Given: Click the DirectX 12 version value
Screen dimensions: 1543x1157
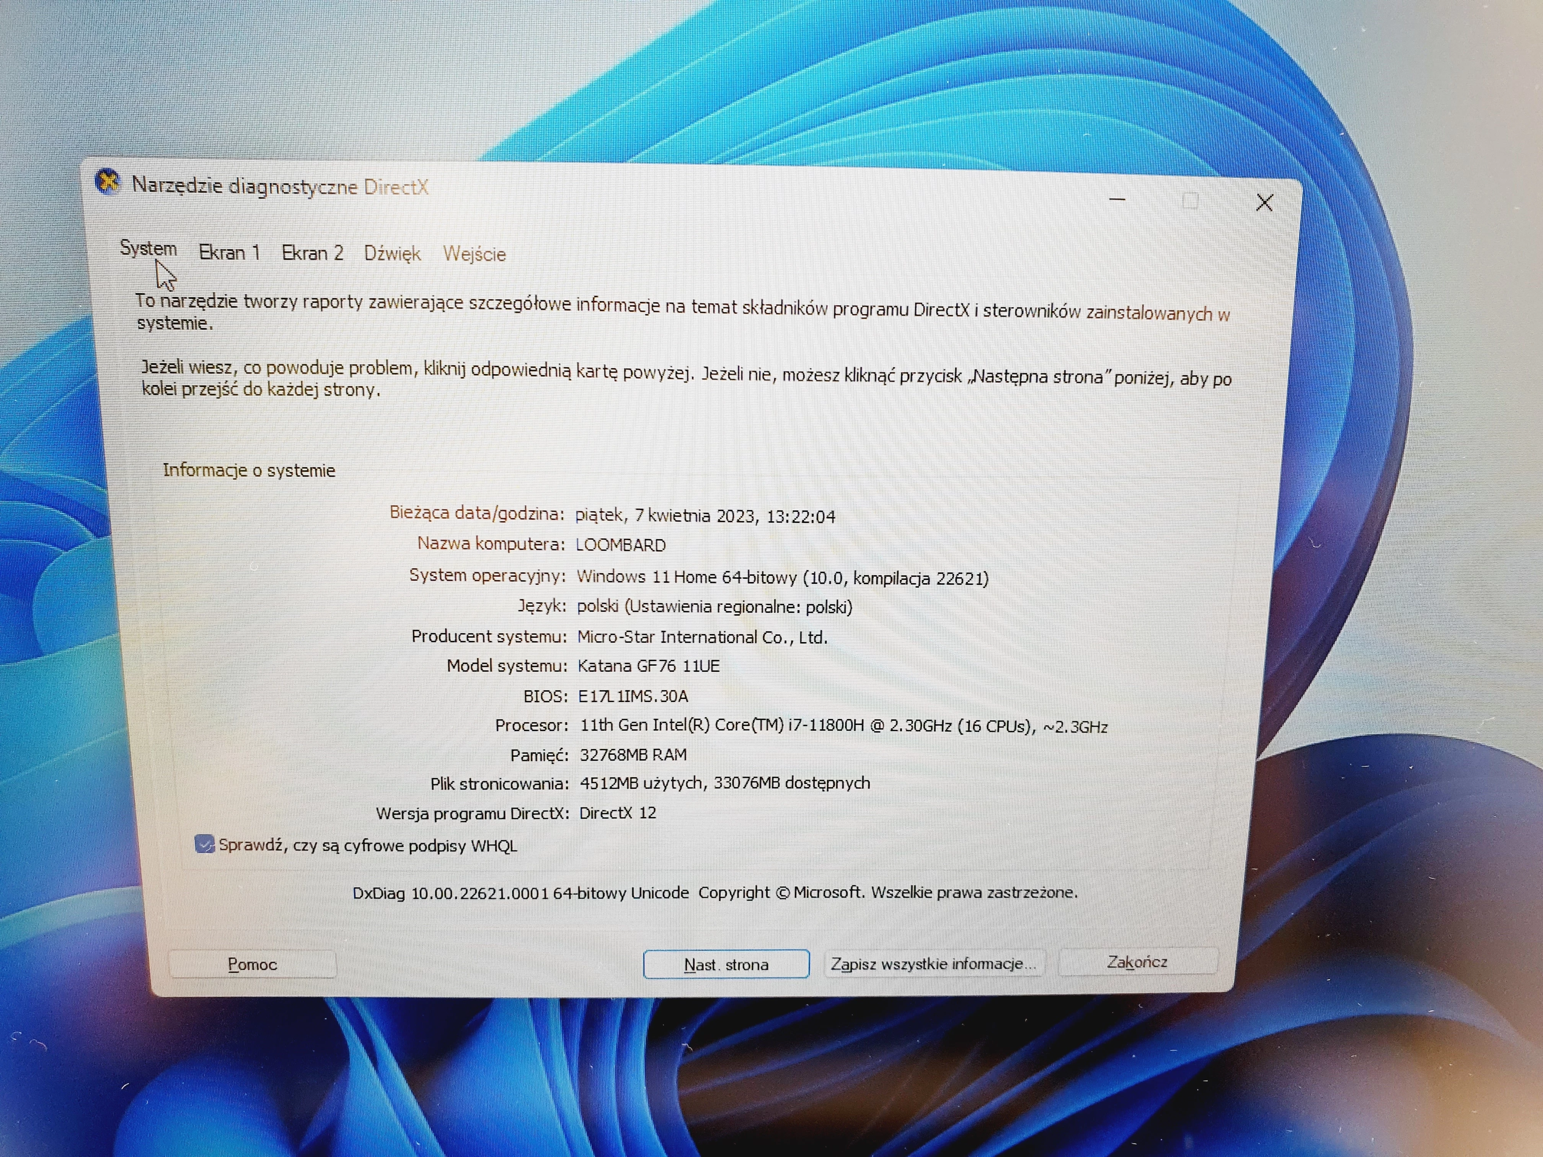Looking at the screenshot, I should (x=618, y=813).
